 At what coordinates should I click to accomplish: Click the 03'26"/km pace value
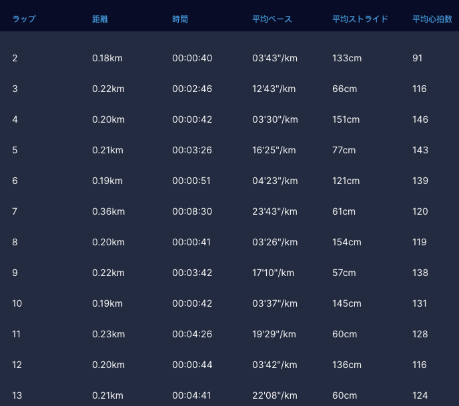(x=275, y=242)
